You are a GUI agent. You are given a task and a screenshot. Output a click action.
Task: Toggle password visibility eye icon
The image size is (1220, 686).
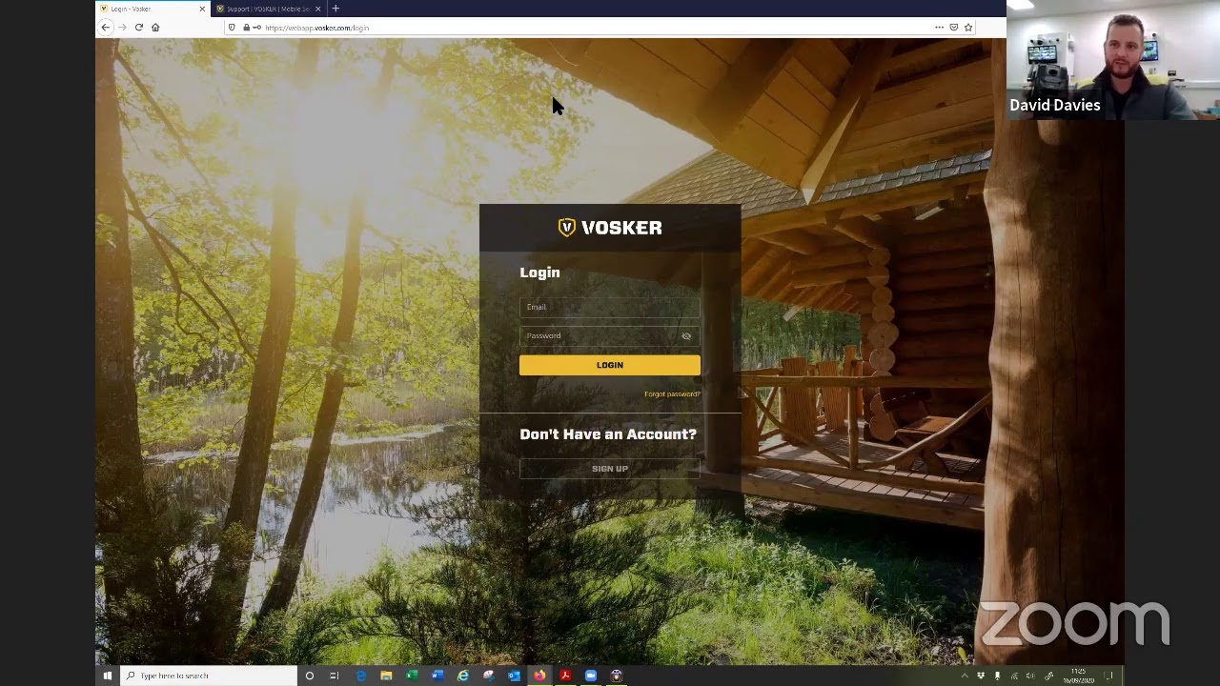tap(686, 336)
